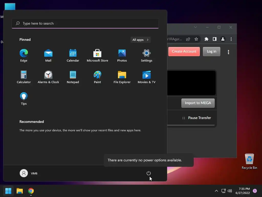Screen dimensions: 262x197
Task: Open the Calendar app
Action: [x=73, y=56]
